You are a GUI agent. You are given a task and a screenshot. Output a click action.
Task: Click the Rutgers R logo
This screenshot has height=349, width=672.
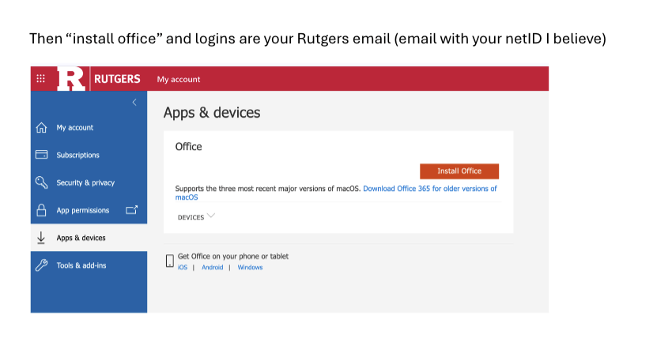coord(71,79)
